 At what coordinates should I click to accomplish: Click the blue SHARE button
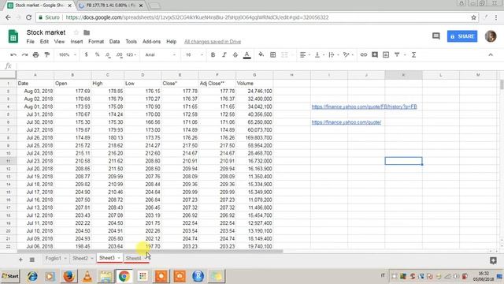[x=462, y=36]
